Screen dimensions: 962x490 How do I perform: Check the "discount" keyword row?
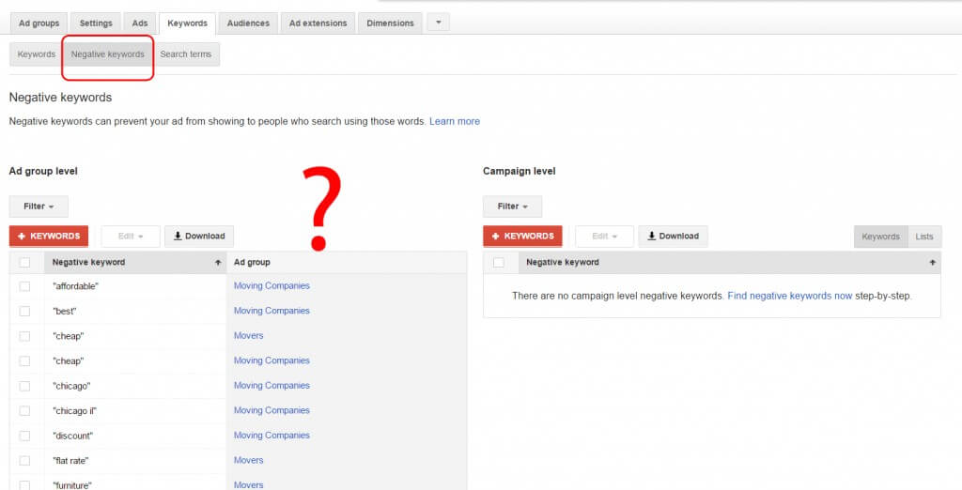tap(24, 436)
